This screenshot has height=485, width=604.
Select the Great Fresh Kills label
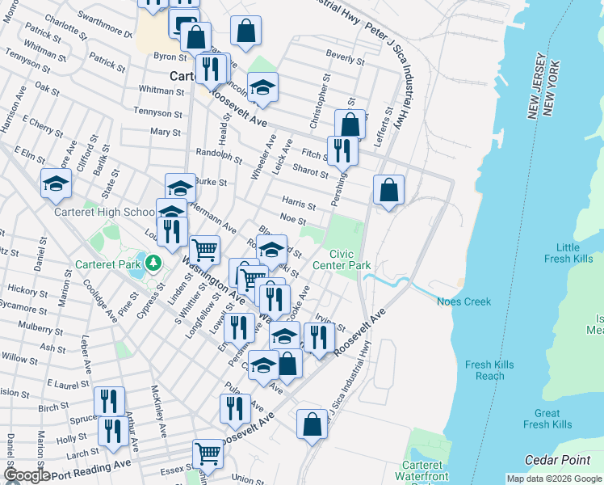pos(547,419)
